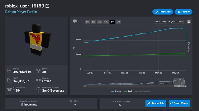Click navigator scroll right arrow

click(185, 86)
